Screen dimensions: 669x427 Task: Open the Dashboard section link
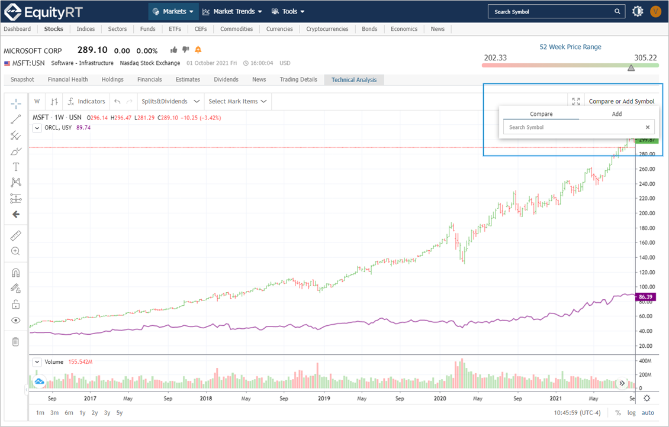pyautogui.click(x=18, y=29)
